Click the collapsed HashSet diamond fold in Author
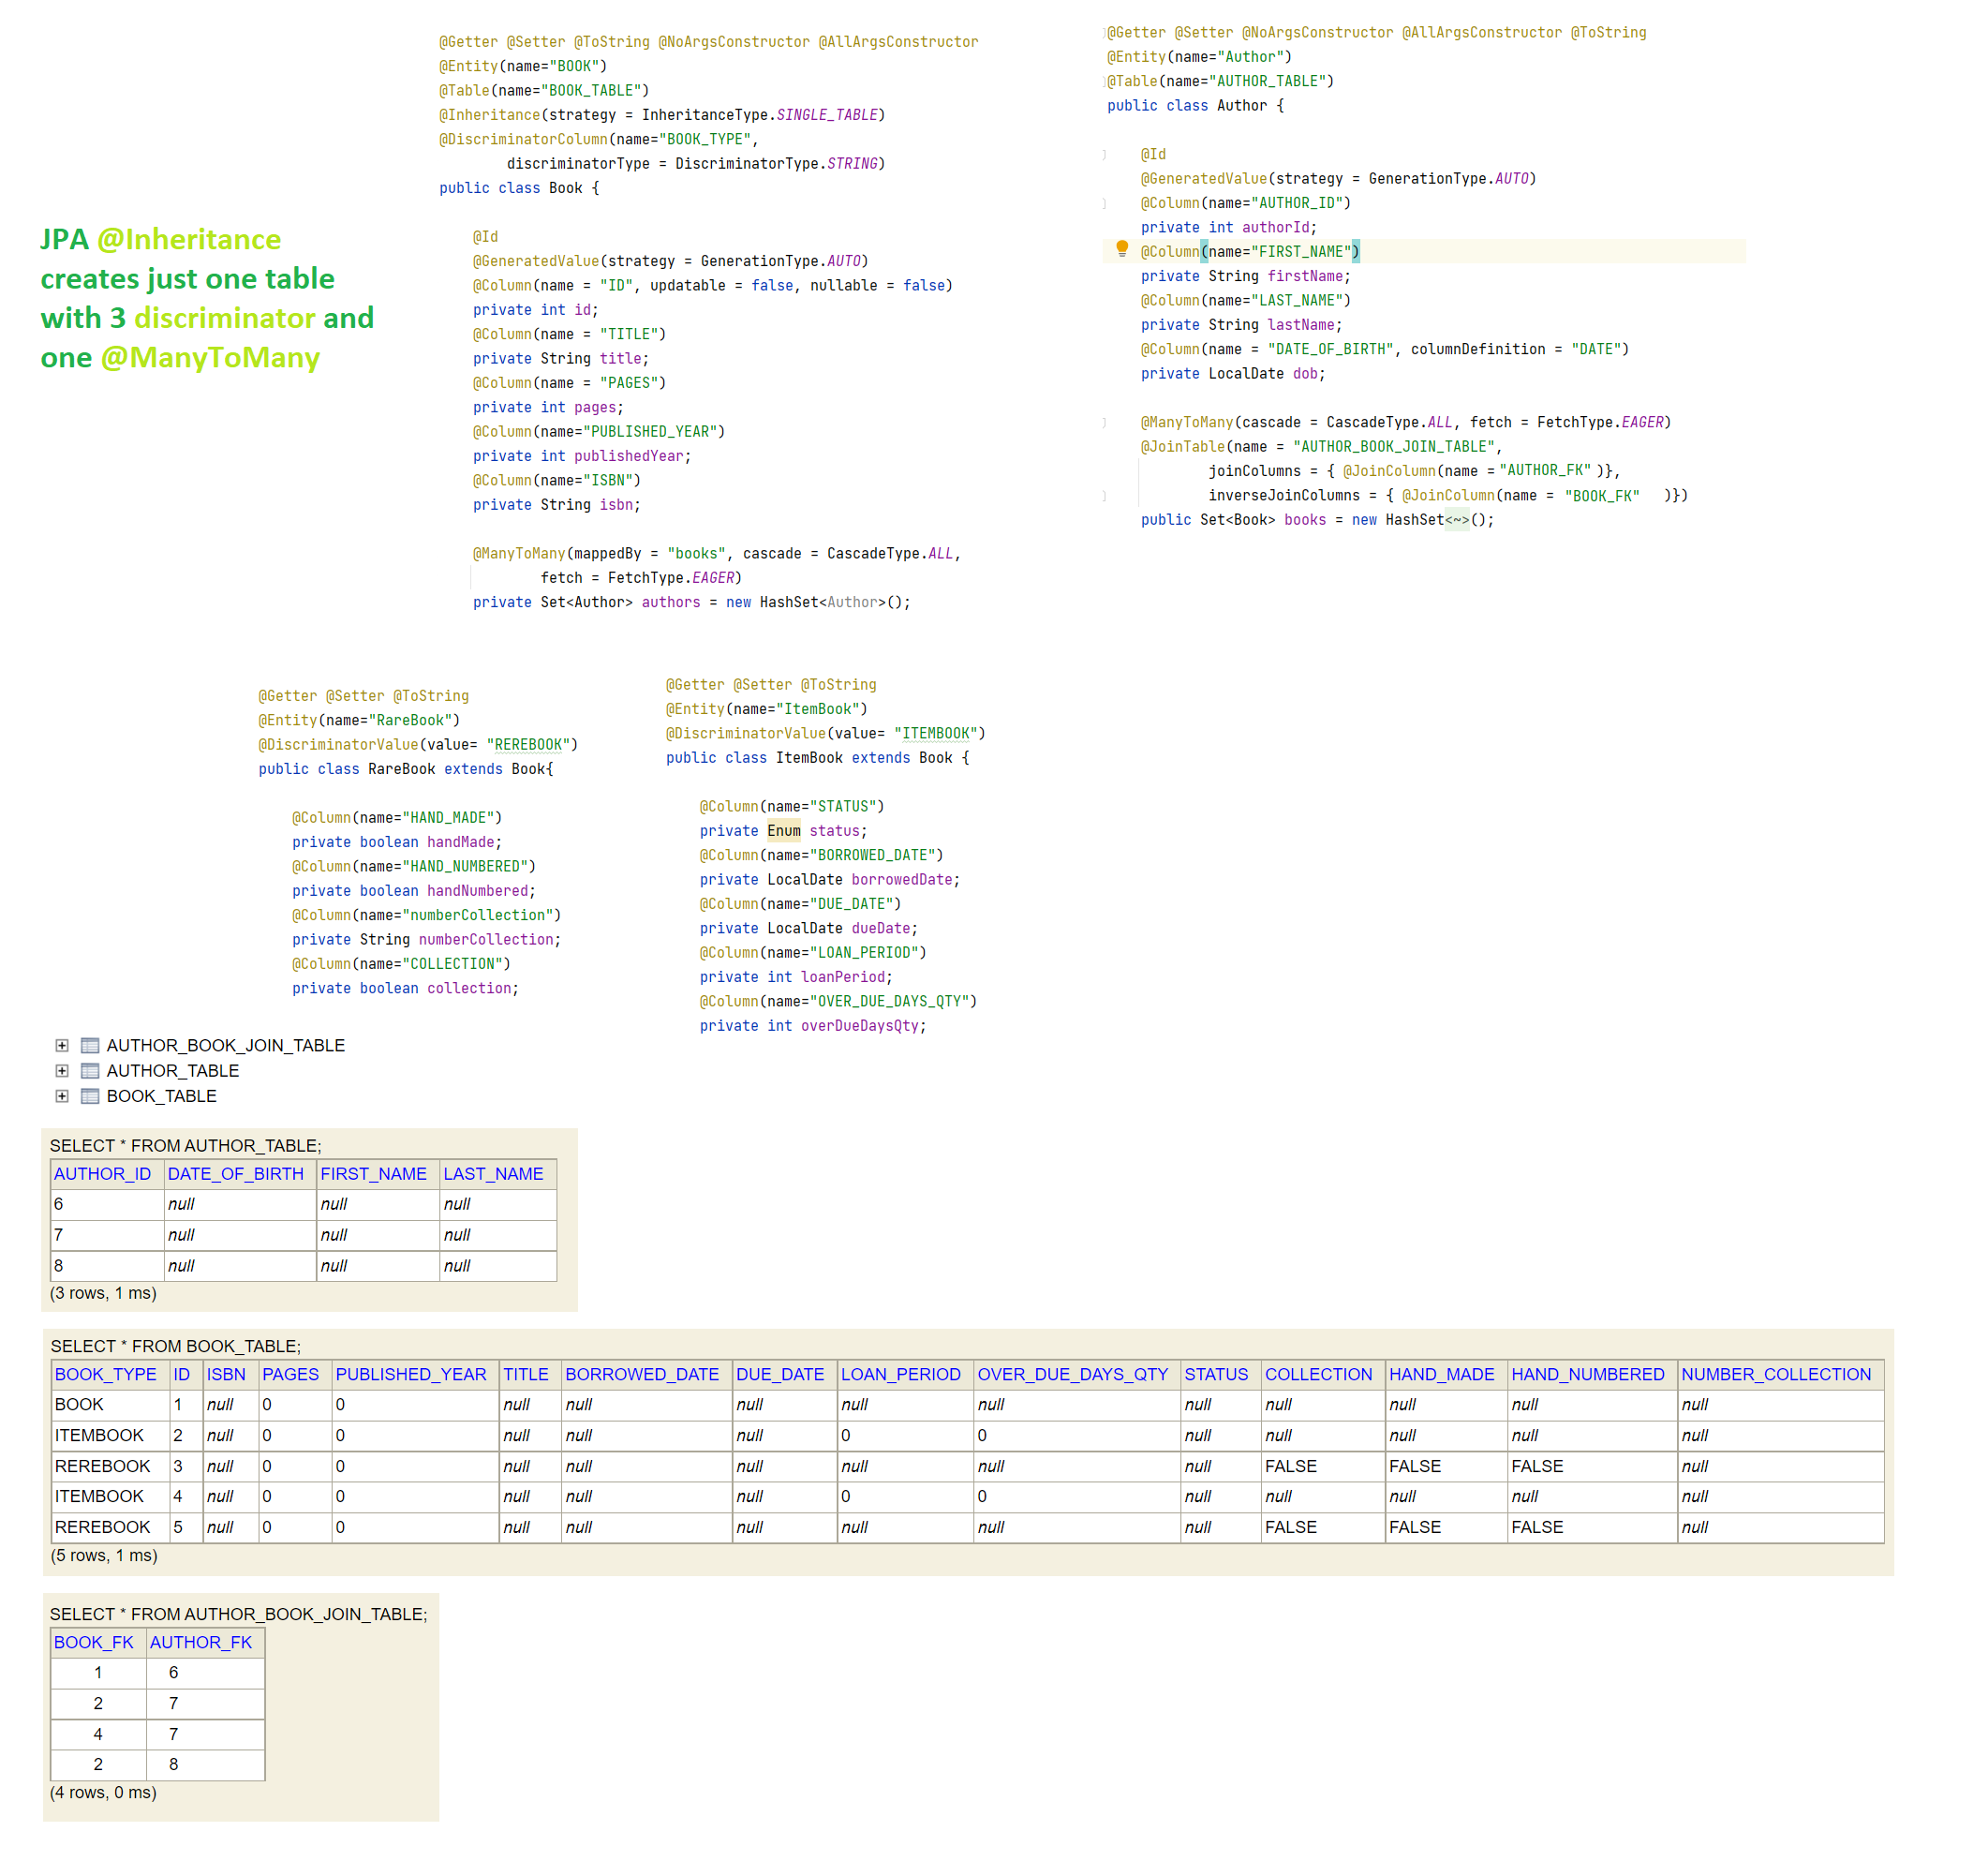Image resolution: width=1973 pixels, height=1876 pixels. tap(1456, 520)
